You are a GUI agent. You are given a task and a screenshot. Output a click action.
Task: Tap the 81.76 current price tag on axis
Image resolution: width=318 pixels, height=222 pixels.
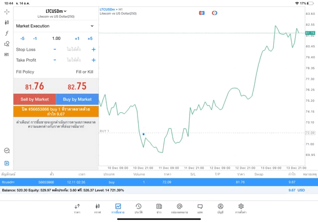click(310, 33)
